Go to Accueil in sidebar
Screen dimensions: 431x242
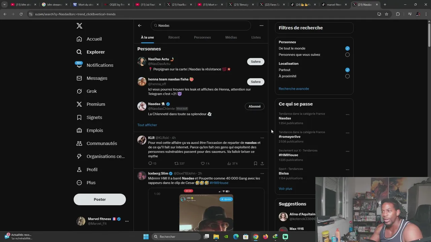click(x=89, y=39)
